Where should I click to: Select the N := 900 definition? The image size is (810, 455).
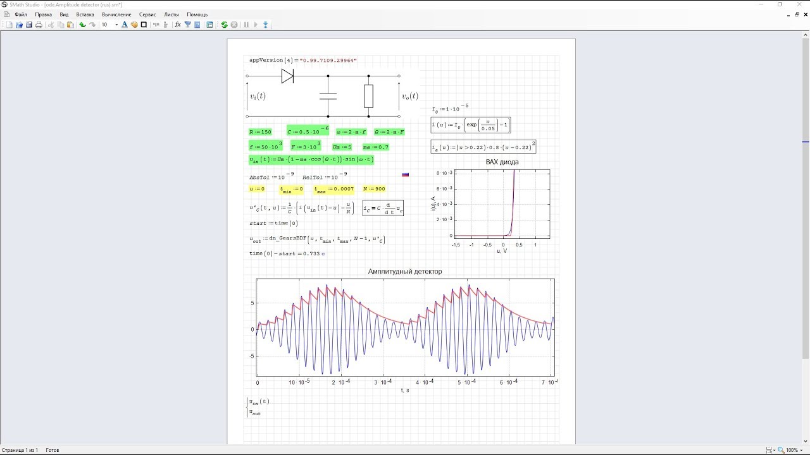pyautogui.click(x=373, y=189)
